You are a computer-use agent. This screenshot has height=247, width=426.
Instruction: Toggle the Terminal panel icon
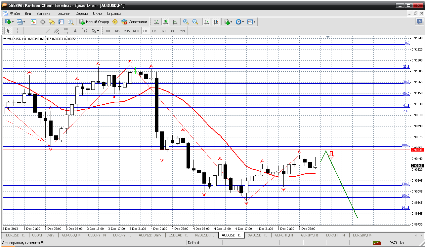coord(61,22)
